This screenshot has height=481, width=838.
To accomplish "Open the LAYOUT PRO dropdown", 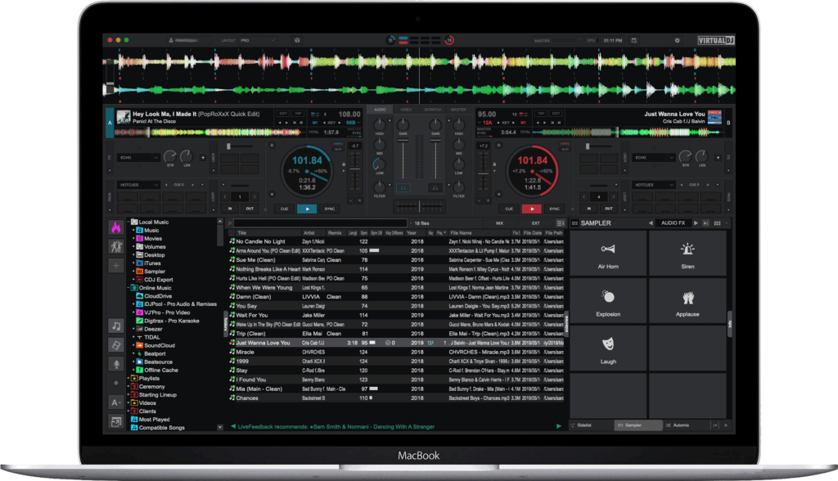I will 256,40.
